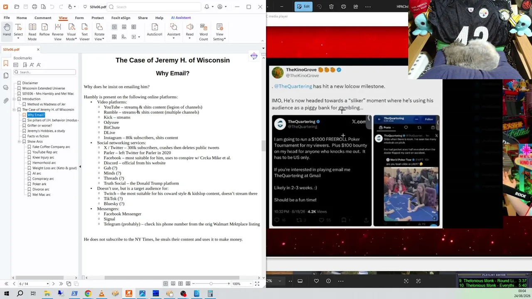Click the notifications bell icon
Screen dimensions: 532x299
click(x=207, y=7)
